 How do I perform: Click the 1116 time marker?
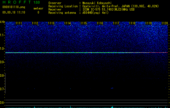100,23
